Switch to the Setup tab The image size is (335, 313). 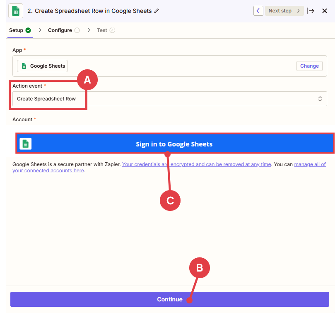[16, 30]
